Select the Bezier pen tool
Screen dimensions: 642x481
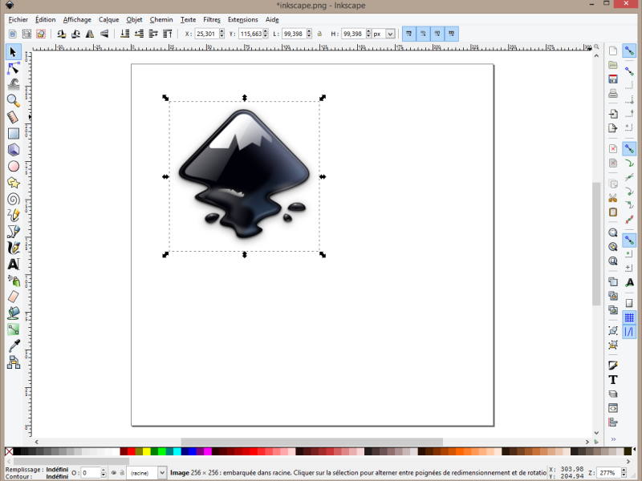click(14, 232)
